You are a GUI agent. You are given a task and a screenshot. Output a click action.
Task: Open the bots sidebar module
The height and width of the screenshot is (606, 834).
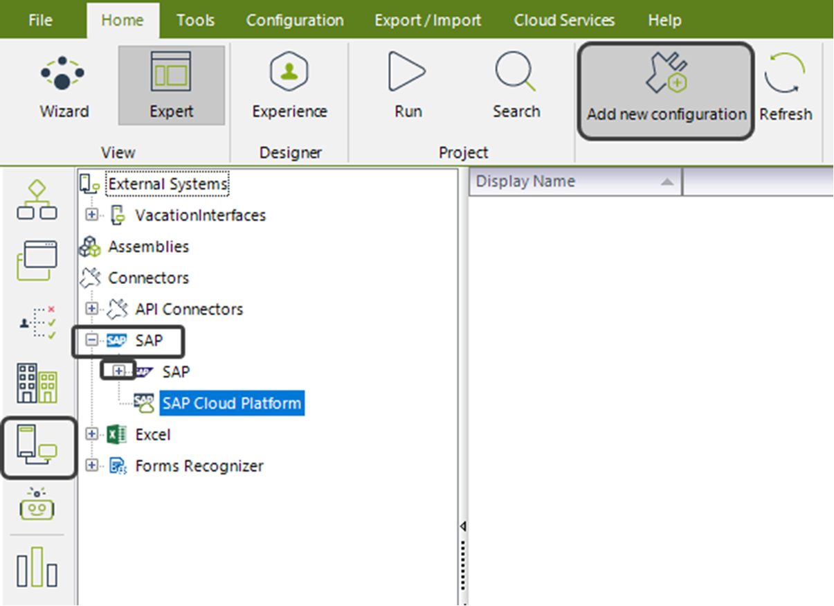coord(37,504)
